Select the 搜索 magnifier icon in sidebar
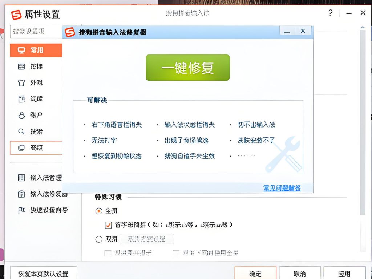 pos(22,132)
